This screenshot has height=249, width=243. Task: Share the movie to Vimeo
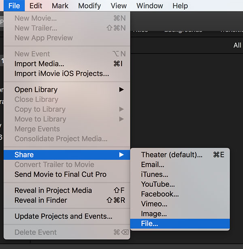(x=154, y=204)
